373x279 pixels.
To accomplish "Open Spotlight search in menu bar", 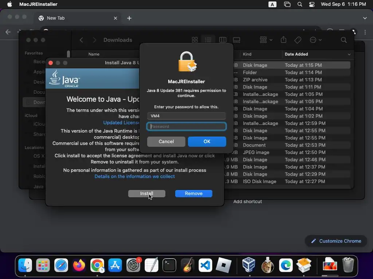I will click(x=300, y=4).
